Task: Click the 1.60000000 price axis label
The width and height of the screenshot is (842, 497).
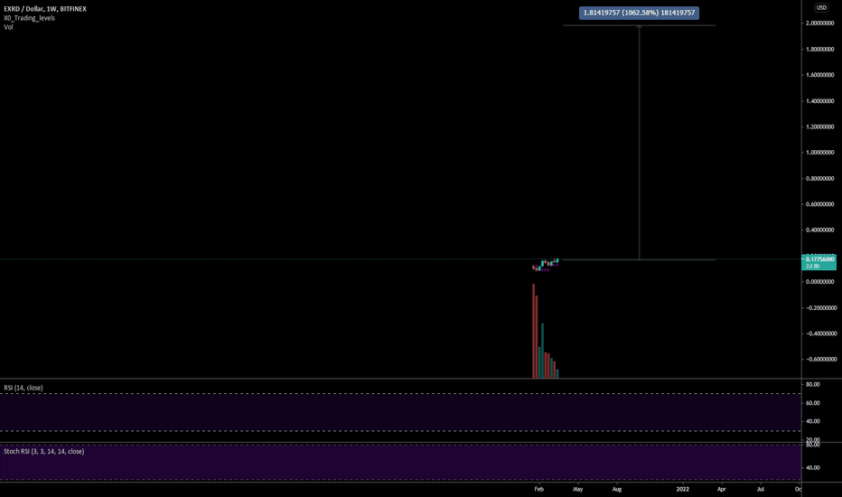Action: click(x=820, y=75)
